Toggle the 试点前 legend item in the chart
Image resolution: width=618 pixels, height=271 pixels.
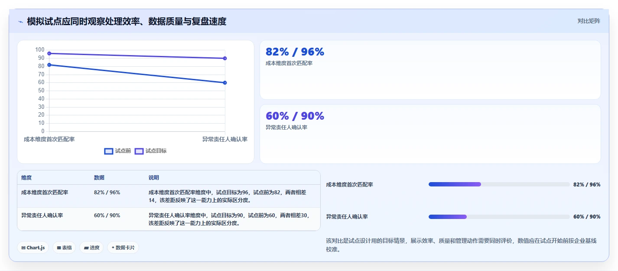117,151
